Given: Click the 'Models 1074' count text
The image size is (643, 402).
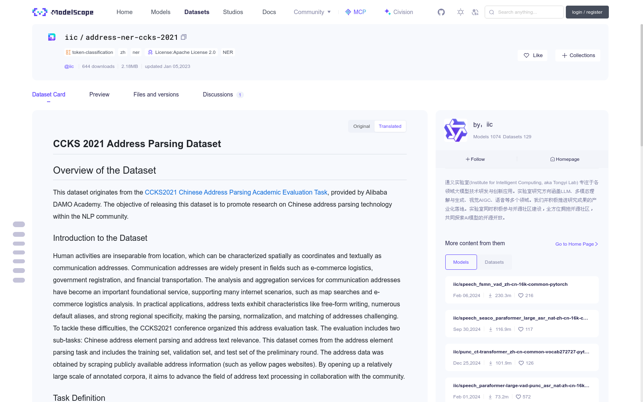Looking at the screenshot, I should coord(487,137).
